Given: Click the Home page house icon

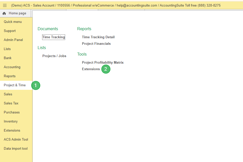Looking at the screenshot, I should pyautogui.click(x=4, y=13).
